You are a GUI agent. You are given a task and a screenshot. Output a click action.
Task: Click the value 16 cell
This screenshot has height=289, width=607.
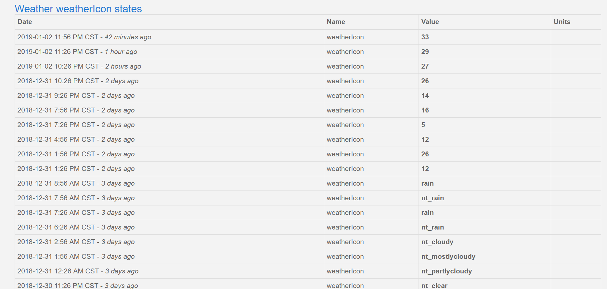point(425,110)
